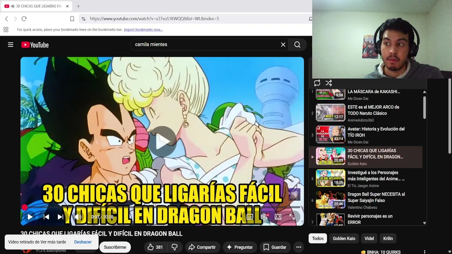Toggle playlist shuffle icon
The image size is (452, 254).
click(x=329, y=83)
